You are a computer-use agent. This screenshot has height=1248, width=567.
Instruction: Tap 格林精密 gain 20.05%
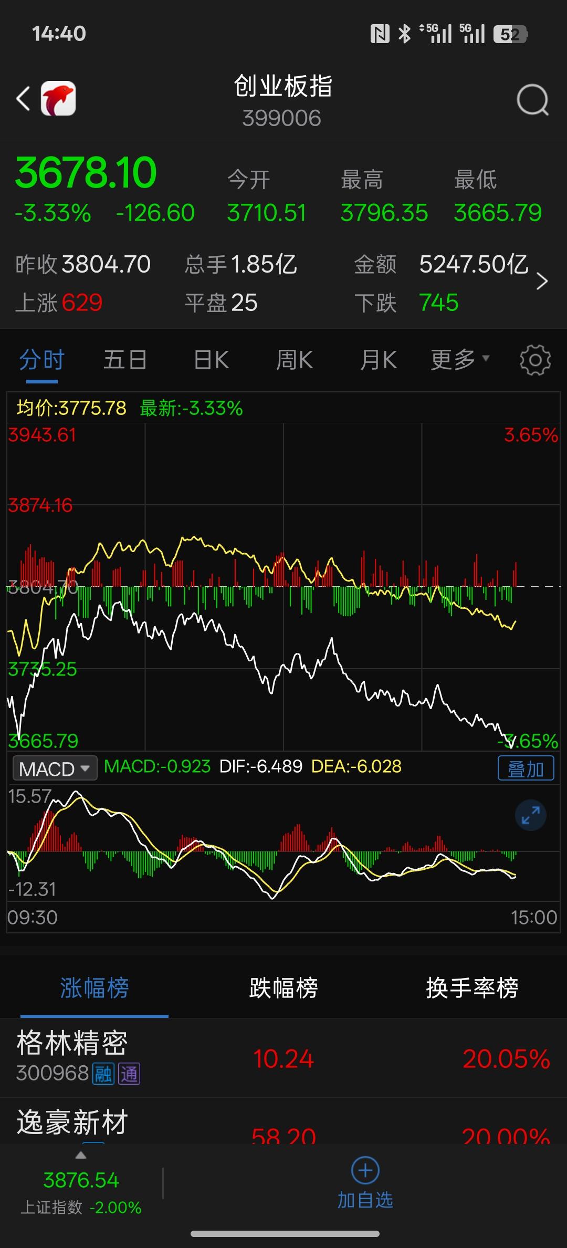coord(506,1058)
